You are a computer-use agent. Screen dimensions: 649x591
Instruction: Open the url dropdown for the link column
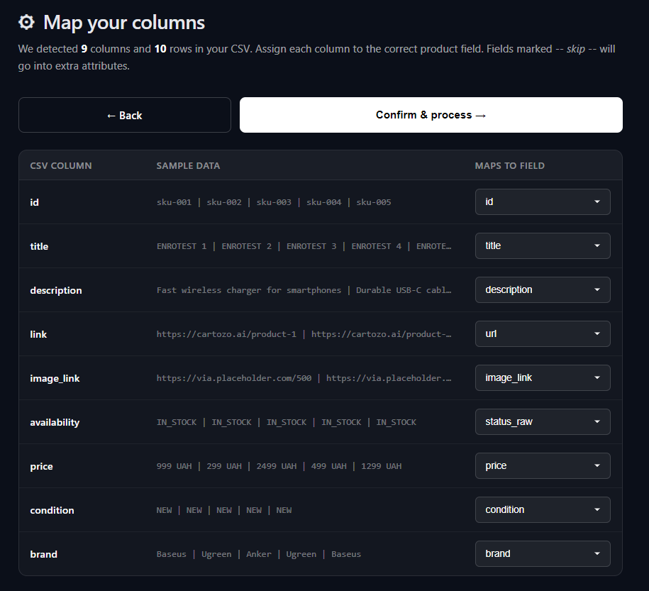click(x=543, y=333)
